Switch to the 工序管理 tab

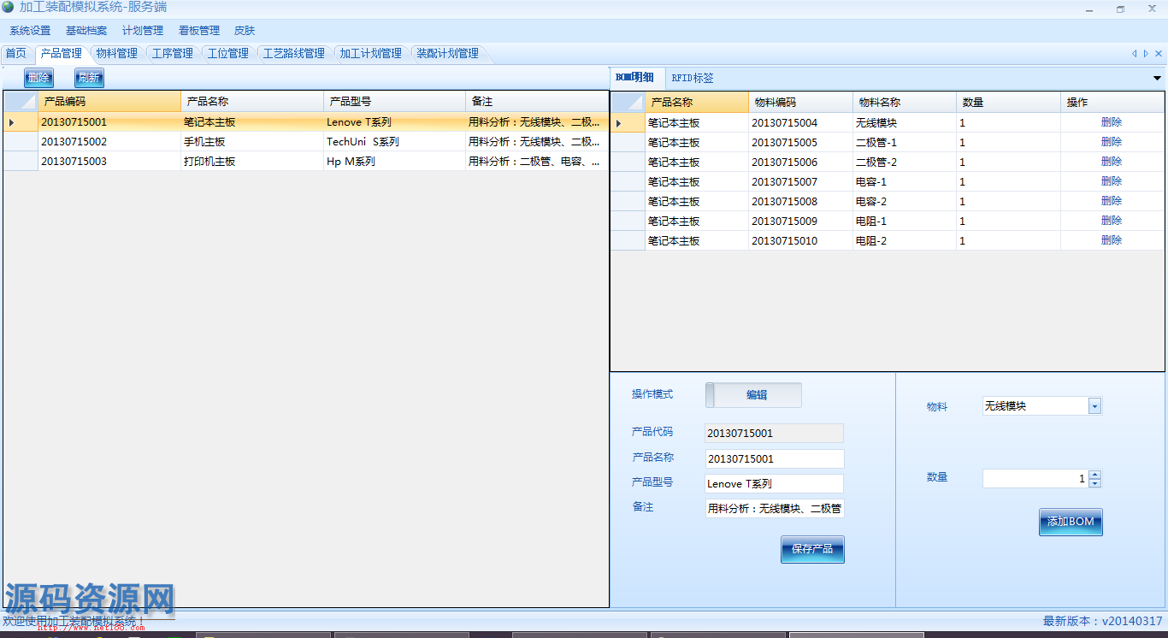(173, 53)
